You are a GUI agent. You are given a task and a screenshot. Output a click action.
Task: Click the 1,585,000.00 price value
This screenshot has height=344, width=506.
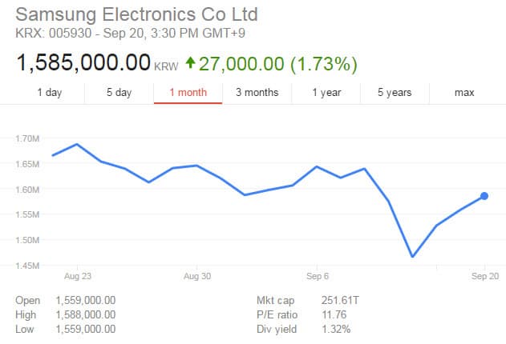[83, 62]
